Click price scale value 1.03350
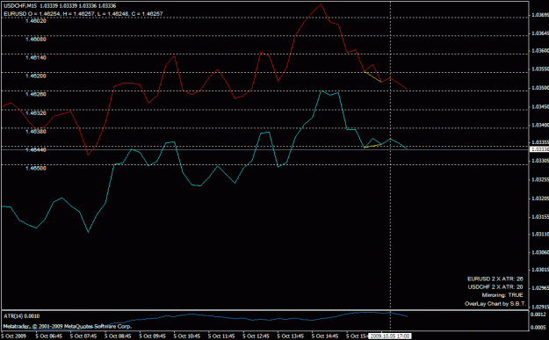 (x=540, y=143)
